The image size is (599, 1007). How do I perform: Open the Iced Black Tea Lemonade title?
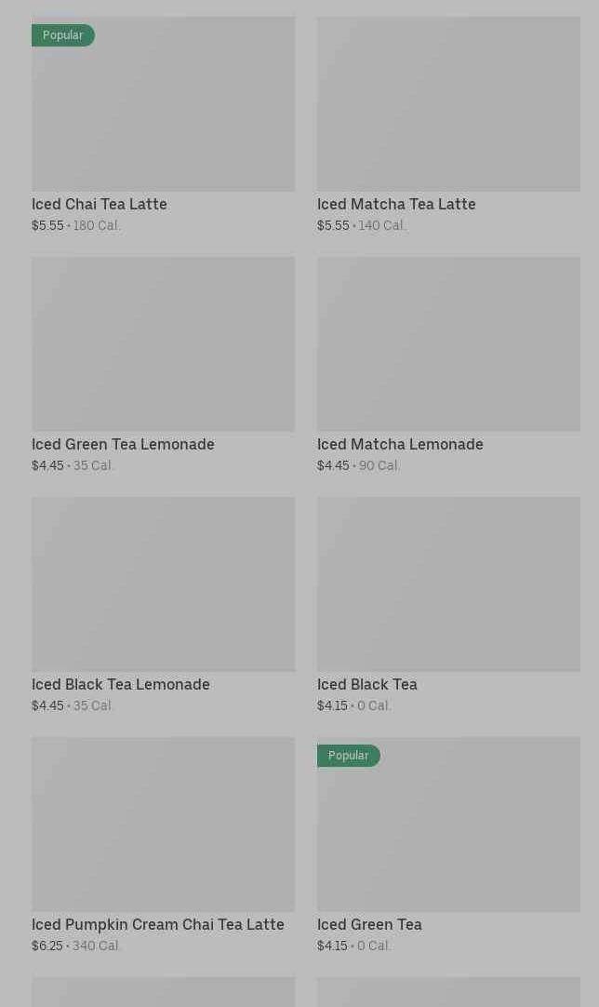[x=121, y=684]
